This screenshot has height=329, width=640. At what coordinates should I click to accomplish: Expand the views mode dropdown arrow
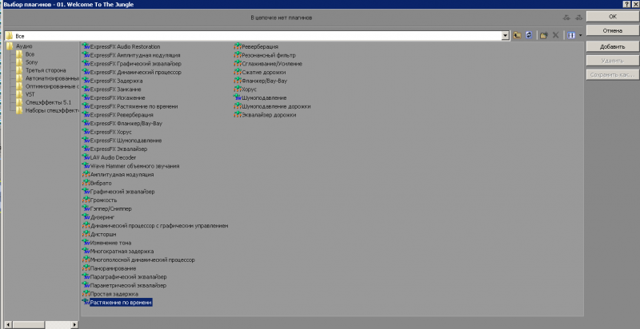click(x=580, y=36)
